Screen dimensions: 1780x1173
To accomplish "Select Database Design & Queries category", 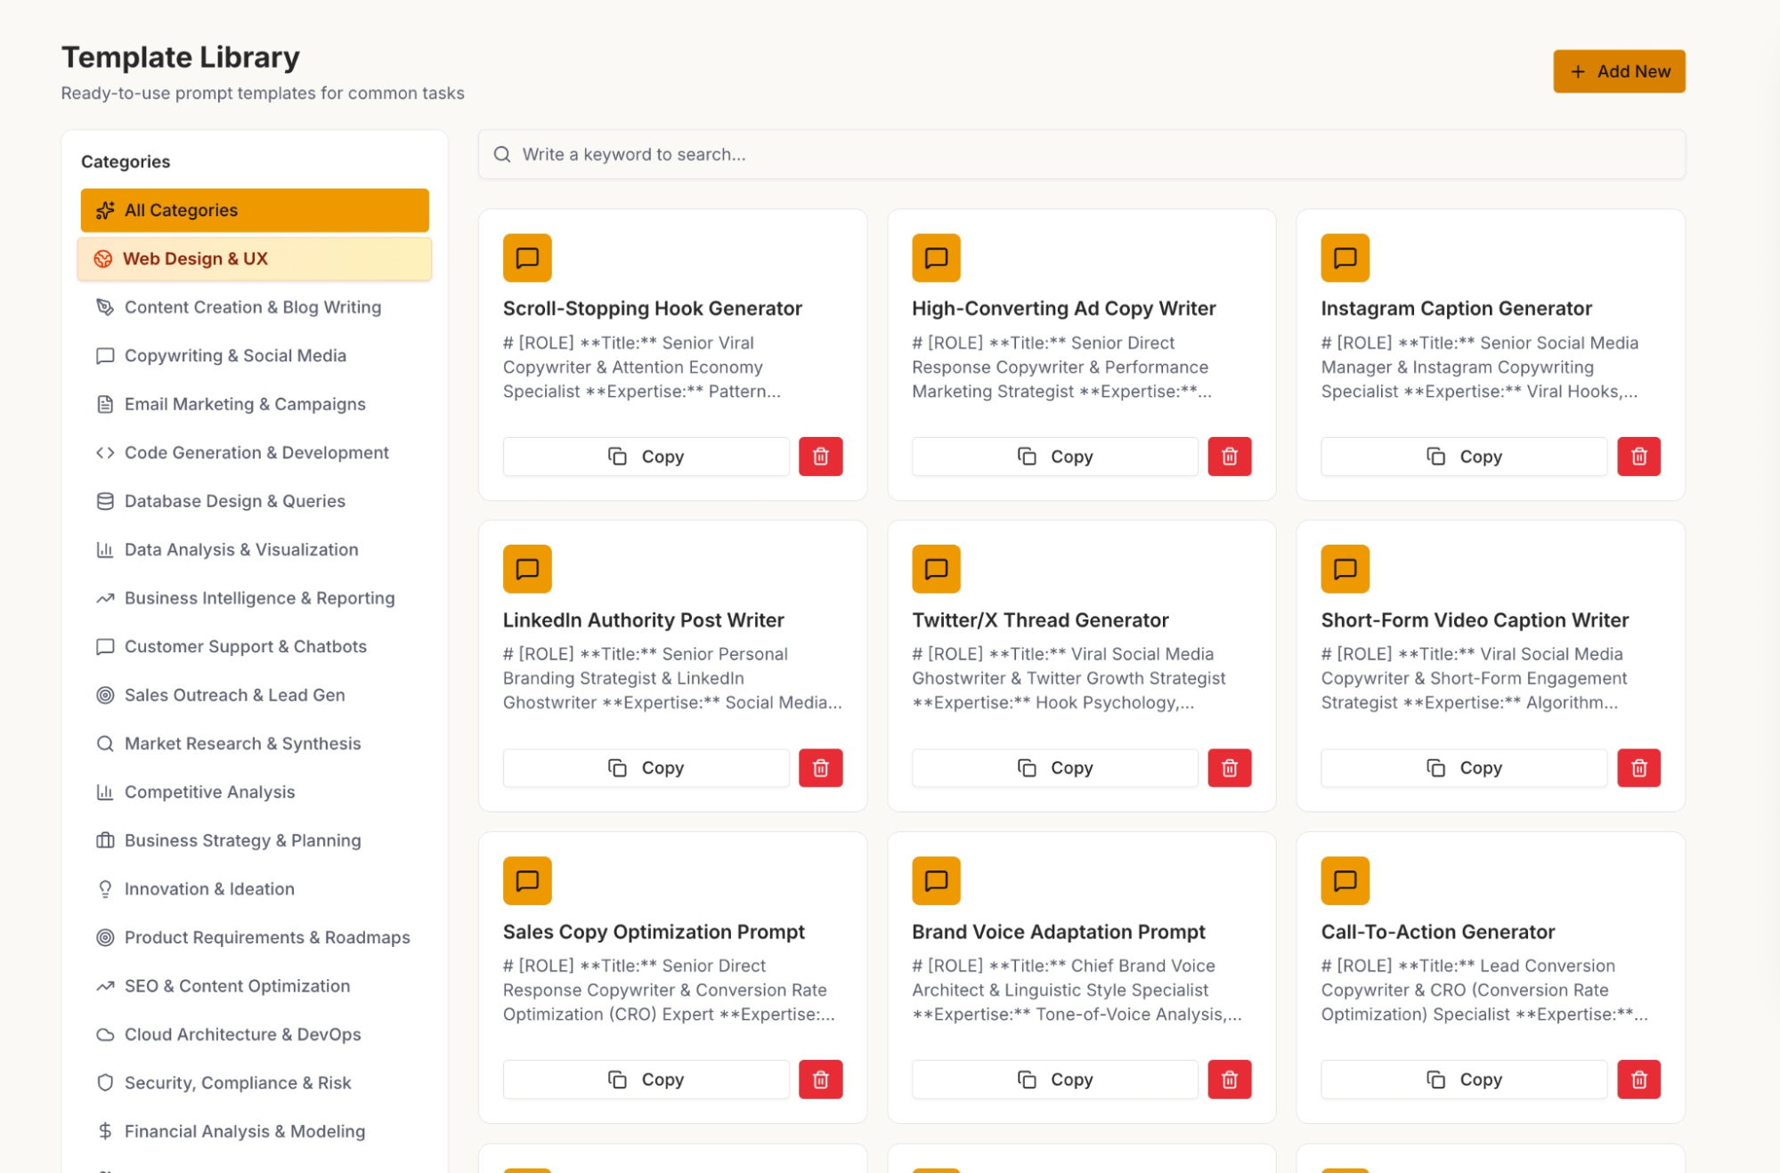I will pos(255,501).
